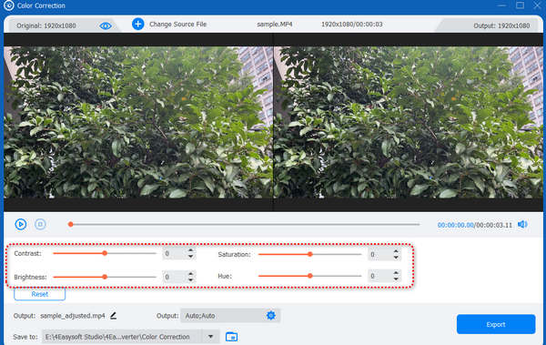Click the playback timeline handle
The height and width of the screenshot is (345, 546).
click(x=71, y=224)
